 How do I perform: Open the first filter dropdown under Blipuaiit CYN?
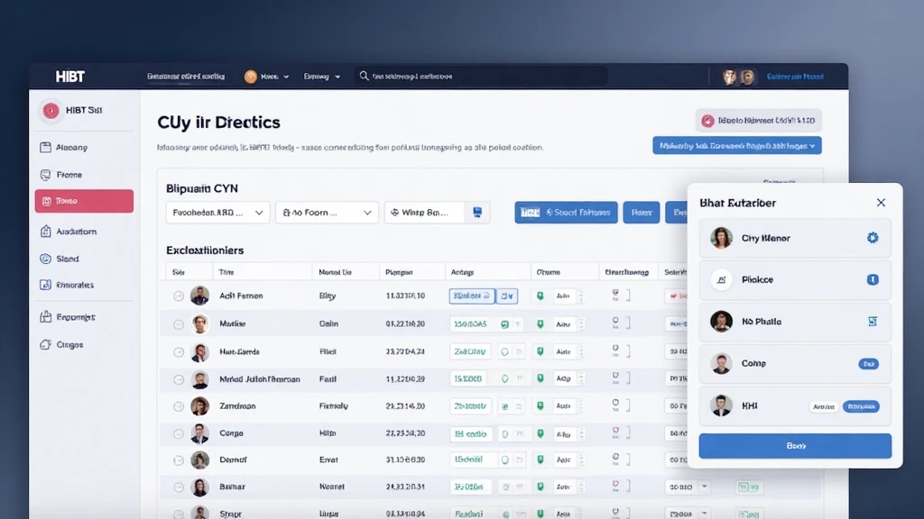click(217, 213)
